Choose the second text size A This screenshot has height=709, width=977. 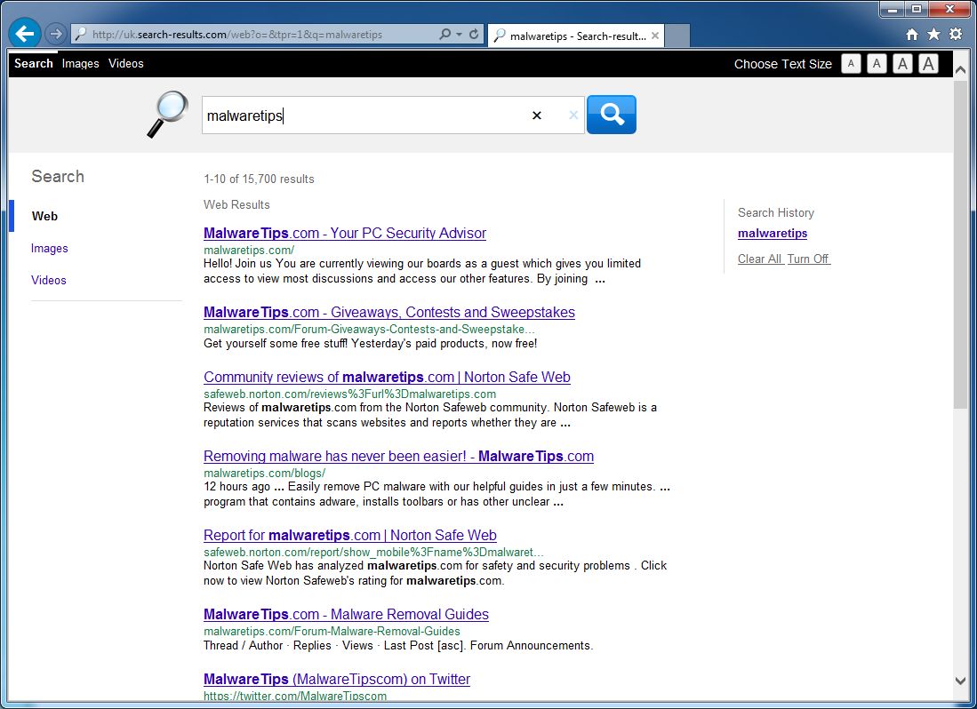click(x=877, y=63)
